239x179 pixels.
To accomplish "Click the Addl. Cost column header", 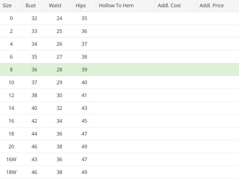I will 176,6.
